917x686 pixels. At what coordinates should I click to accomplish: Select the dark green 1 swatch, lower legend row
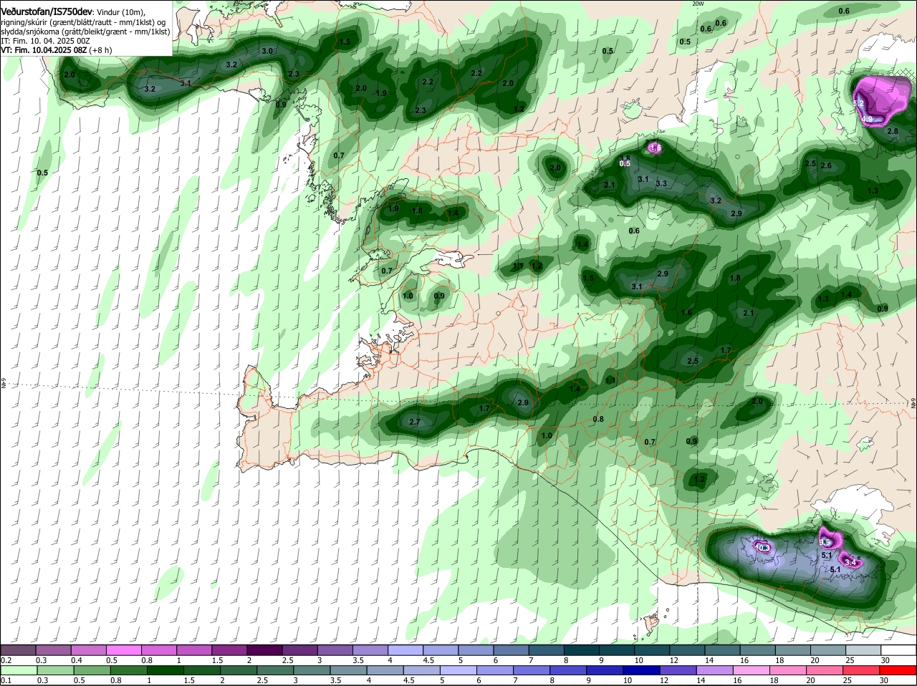(x=165, y=670)
